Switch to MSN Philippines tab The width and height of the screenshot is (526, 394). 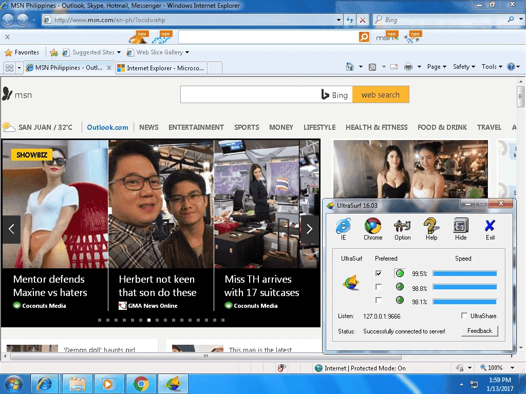click(69, 68)
